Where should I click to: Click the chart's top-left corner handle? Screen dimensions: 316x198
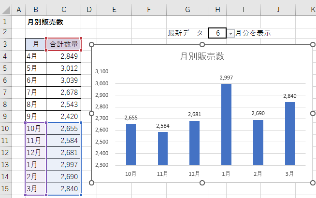pos(91,45)
